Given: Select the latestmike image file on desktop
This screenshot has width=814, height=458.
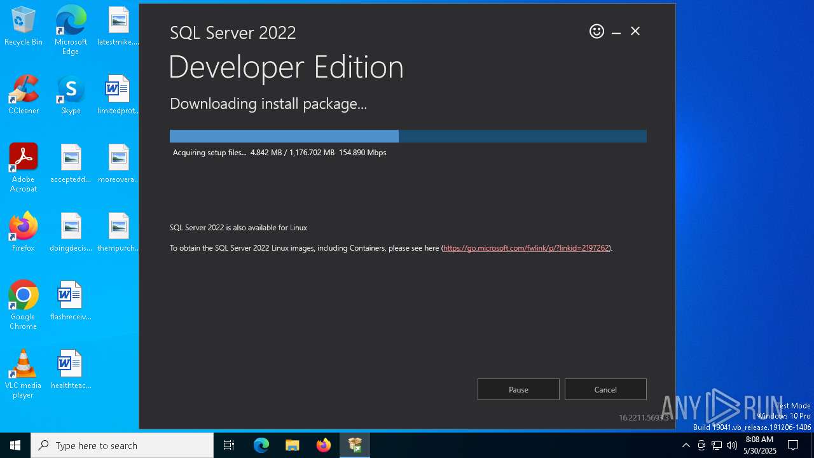Looking at the screenshot, I should (118, 27).
